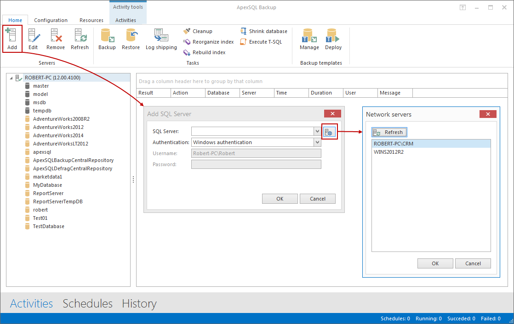Image resolution: width=514 pixels, height=324 pixels.
Task: Open Execute T-SQL task
Action: [261, 42]
